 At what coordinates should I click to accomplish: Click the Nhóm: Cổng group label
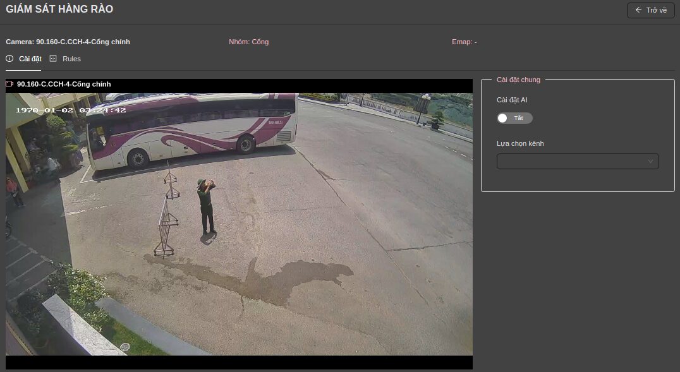(248, 42)
